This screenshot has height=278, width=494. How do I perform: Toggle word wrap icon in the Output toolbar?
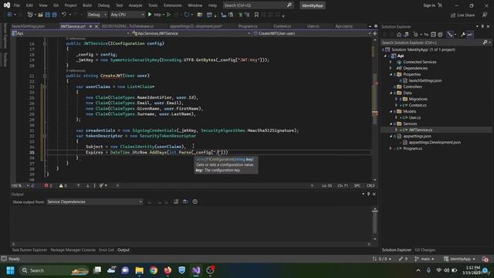[185, 202]
